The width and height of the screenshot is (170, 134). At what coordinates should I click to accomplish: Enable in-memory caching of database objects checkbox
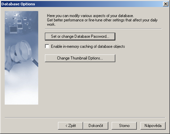pyautogui.click(x=47, y=46)
